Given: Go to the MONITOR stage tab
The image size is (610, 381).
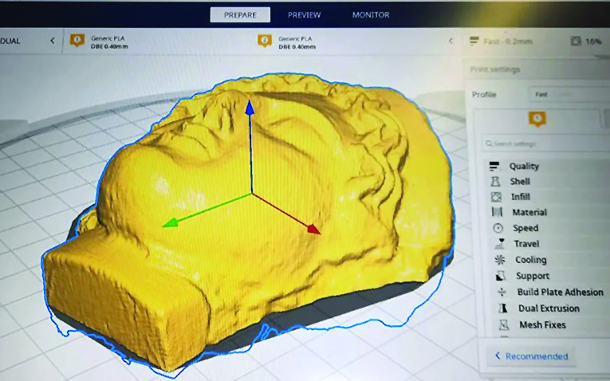Looking at the screenshot, I should coord(371,15).
